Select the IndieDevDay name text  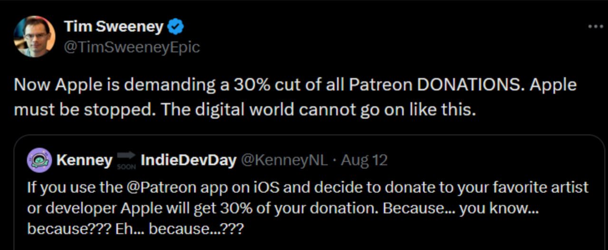tap(189, 160)
